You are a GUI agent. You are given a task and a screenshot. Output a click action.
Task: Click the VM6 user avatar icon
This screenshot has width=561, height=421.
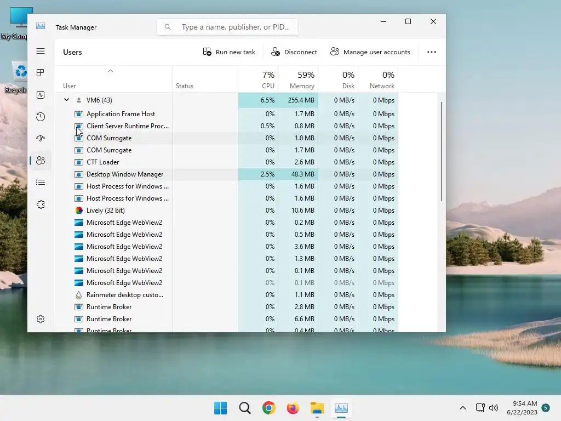pos(79,100)
